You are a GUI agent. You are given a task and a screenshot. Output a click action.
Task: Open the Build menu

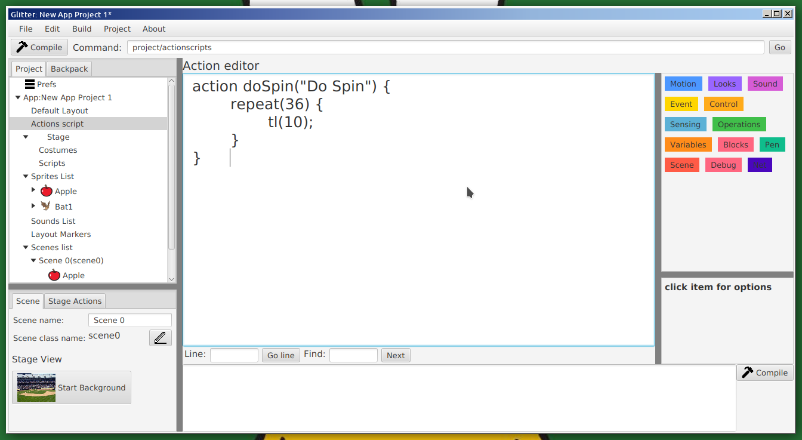(x=82, y=29)
